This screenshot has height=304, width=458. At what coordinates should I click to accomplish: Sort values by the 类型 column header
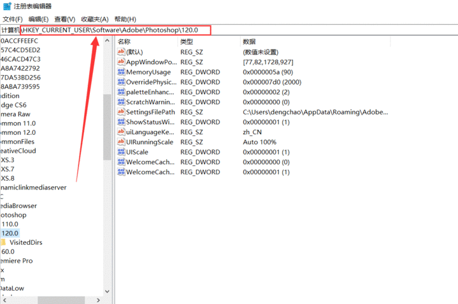186,41
